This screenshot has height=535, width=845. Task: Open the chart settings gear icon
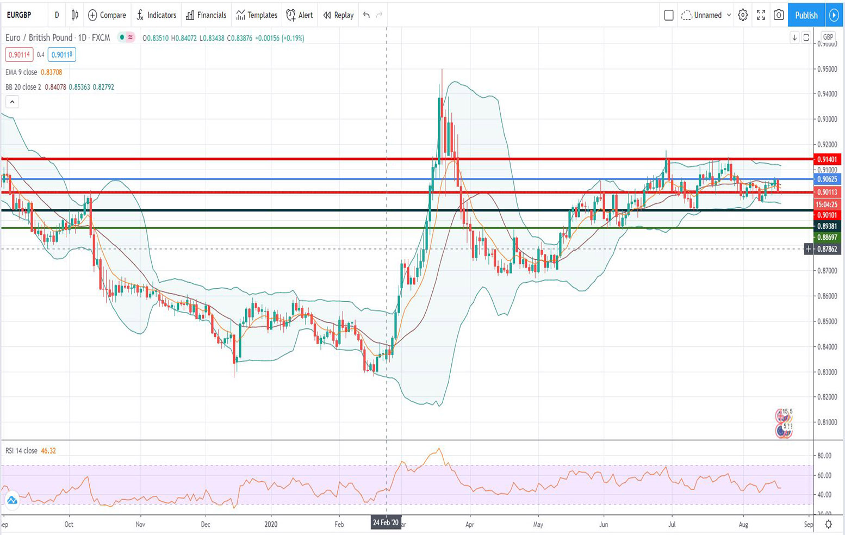pyautogui.click(x=742, y=15)
